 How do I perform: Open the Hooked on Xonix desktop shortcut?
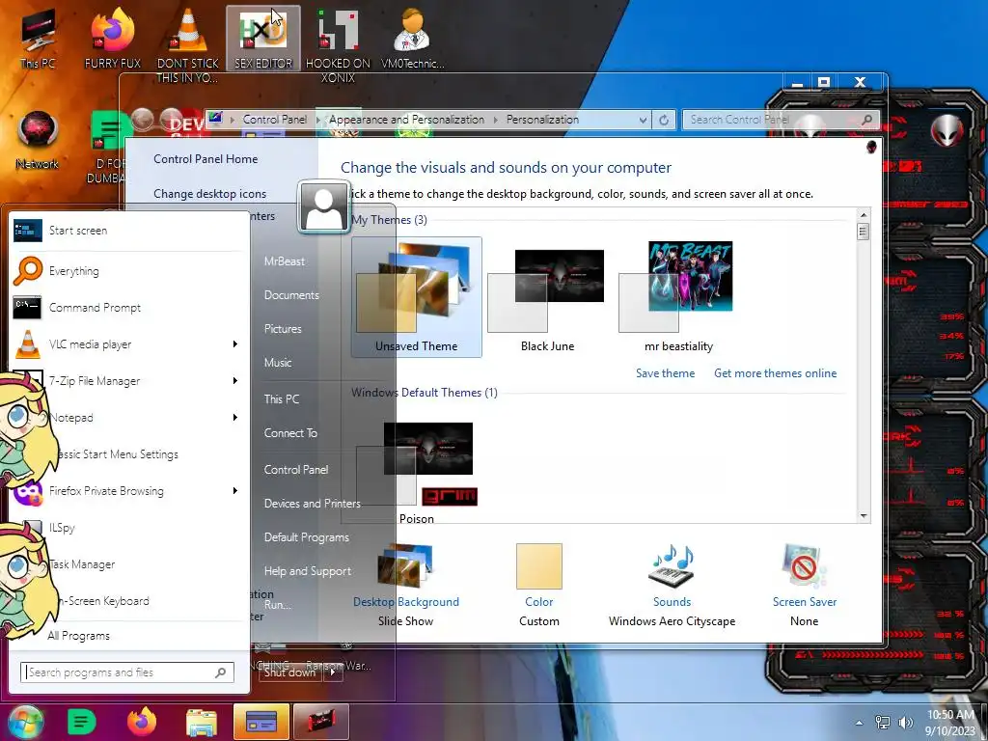[x=338, y=45]
